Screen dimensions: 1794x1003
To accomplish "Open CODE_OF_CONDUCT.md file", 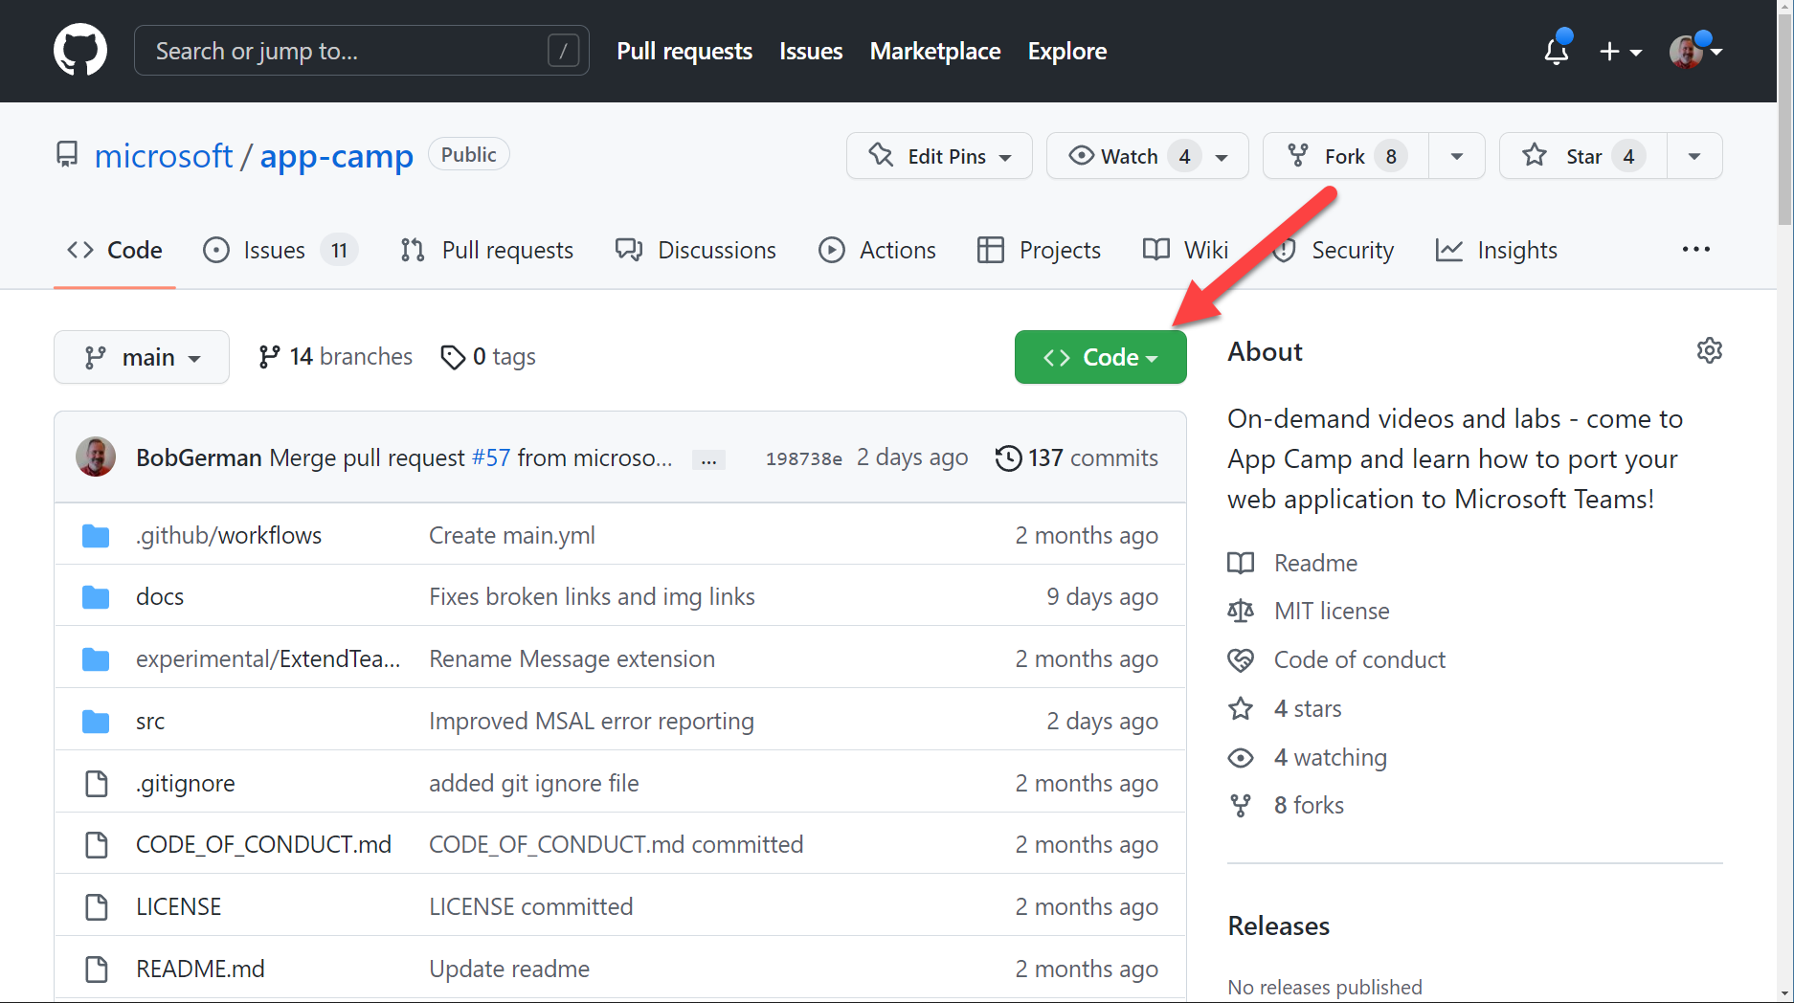I will (264, 844).
